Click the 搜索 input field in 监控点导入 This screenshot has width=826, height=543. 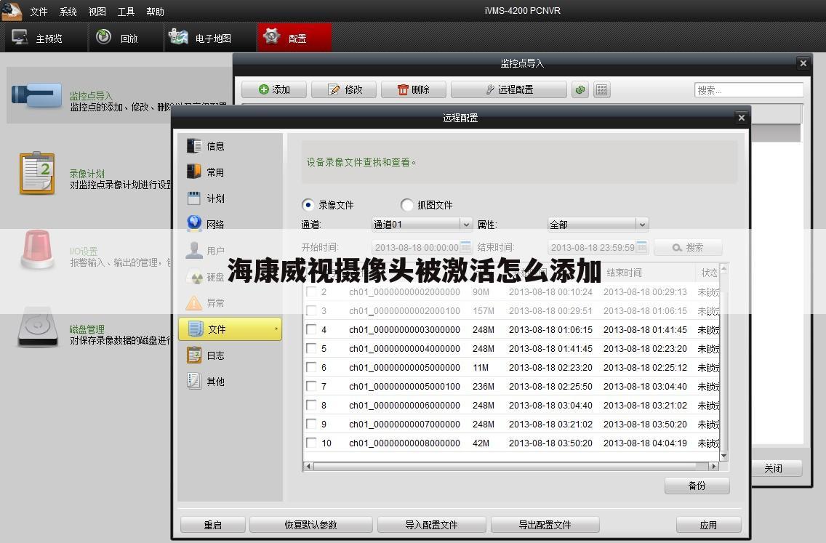point(749,90)
